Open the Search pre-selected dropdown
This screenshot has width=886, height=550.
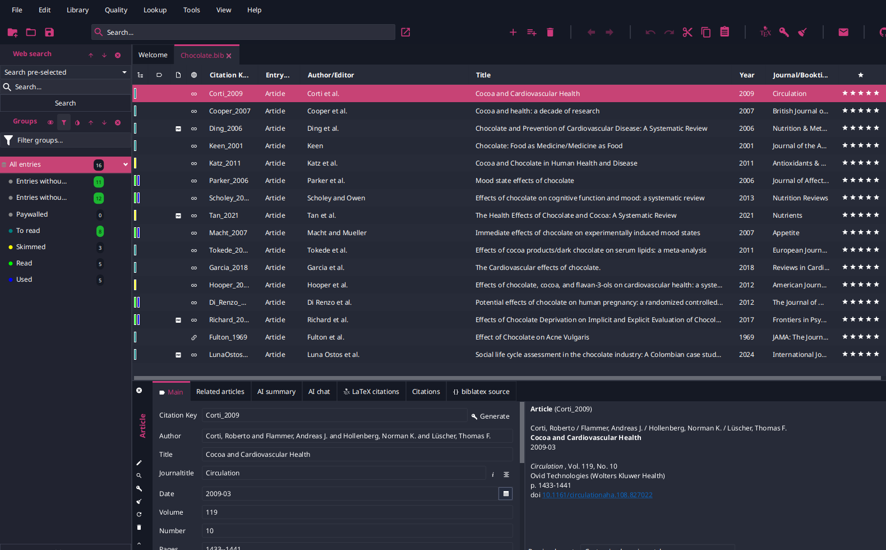[66, 72]
